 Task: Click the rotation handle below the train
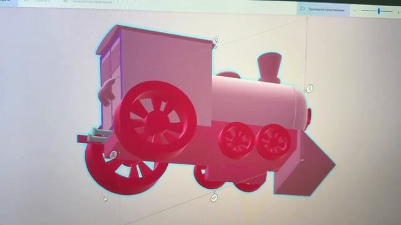(x=214, y=197)
